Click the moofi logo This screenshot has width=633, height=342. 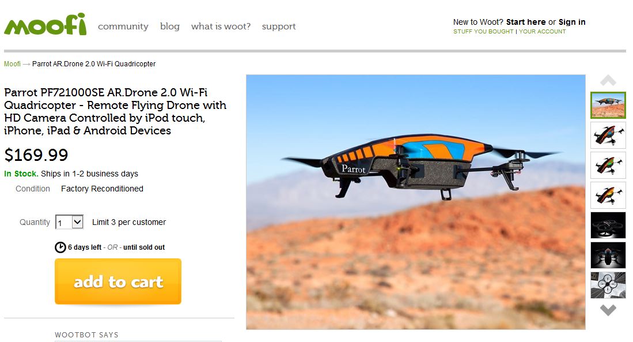[x=45, y=24]
